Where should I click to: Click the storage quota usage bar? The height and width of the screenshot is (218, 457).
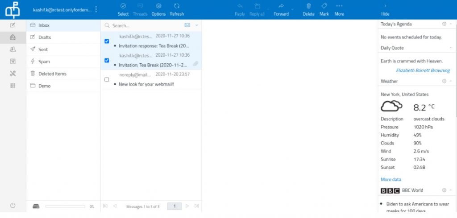(x=65, y=206)
